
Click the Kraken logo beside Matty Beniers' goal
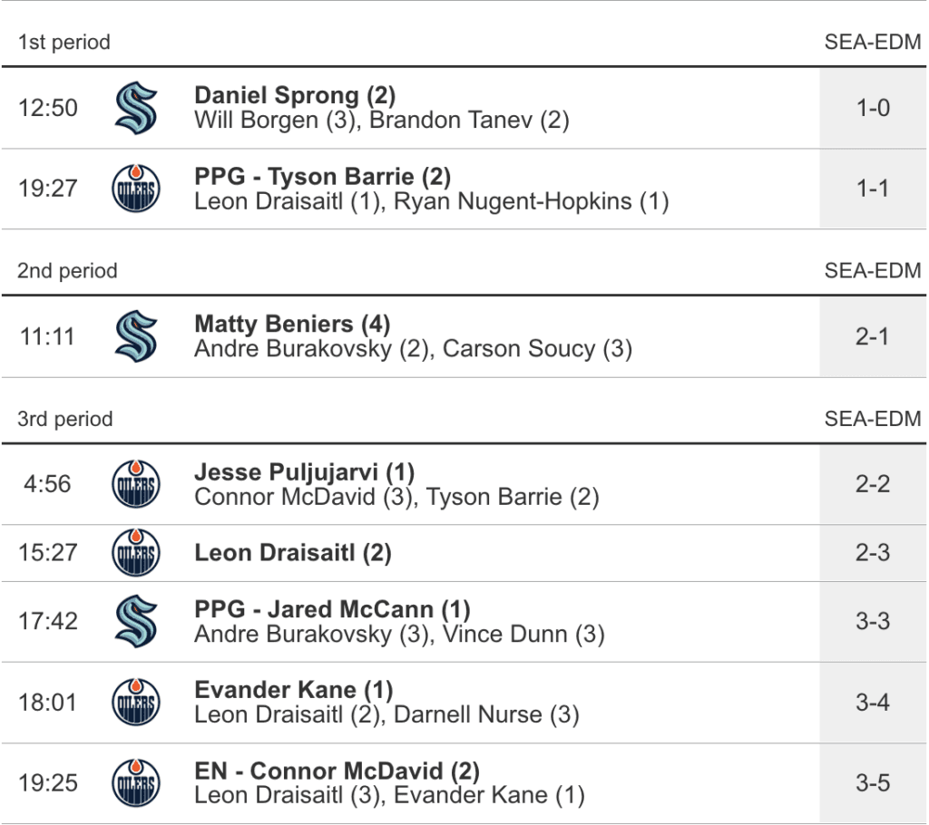click(x=136, y=336)
